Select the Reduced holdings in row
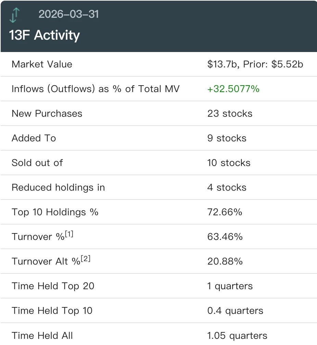317x345 pixels. coord(159,188)
